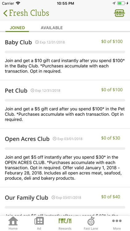The image size is (130, 231).
Task: Go to the Home tab icon
Action: tap(13, 221)
